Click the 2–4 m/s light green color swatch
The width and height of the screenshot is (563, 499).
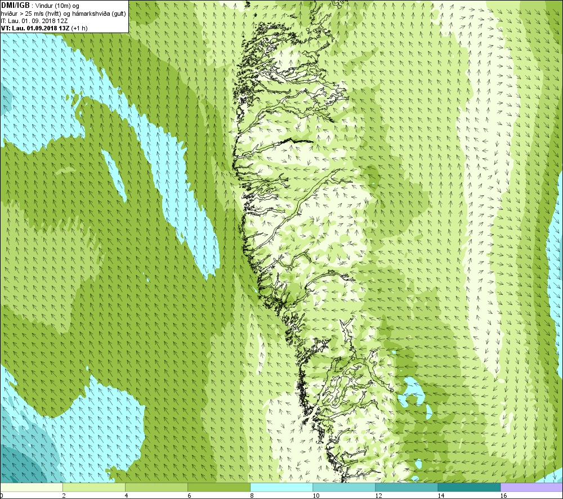point(93,487)
